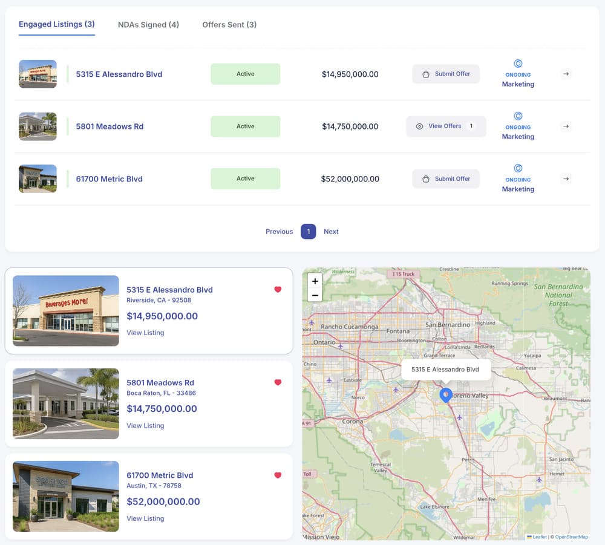Image resolution: width=605 pixels, height=545 pixels.
Task: Switch to the NDAs Signed tab
Action: pyautogui.click(x=148, y=24)
